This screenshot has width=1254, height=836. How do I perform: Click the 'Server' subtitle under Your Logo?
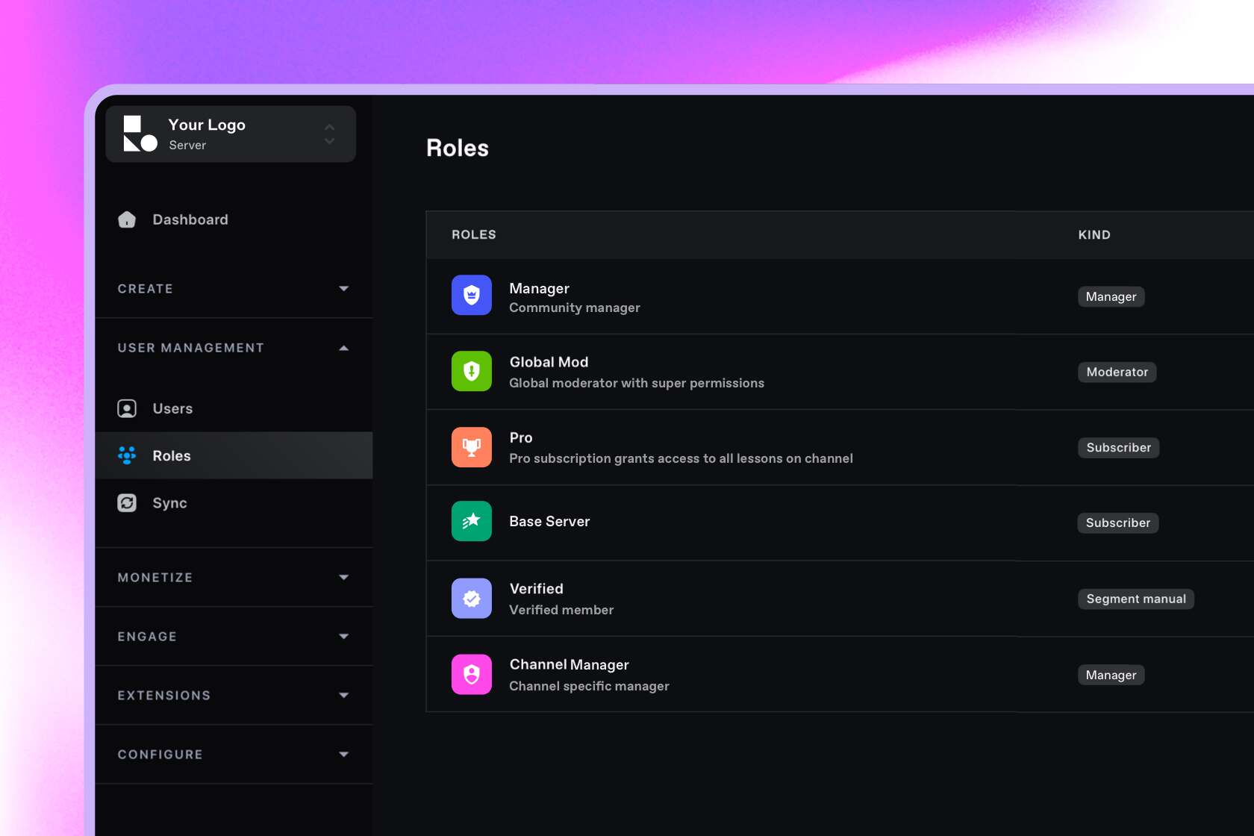187,146
